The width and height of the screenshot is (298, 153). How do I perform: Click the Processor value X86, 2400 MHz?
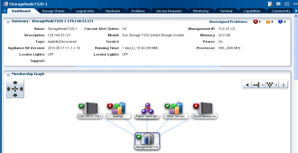(229, 48)
